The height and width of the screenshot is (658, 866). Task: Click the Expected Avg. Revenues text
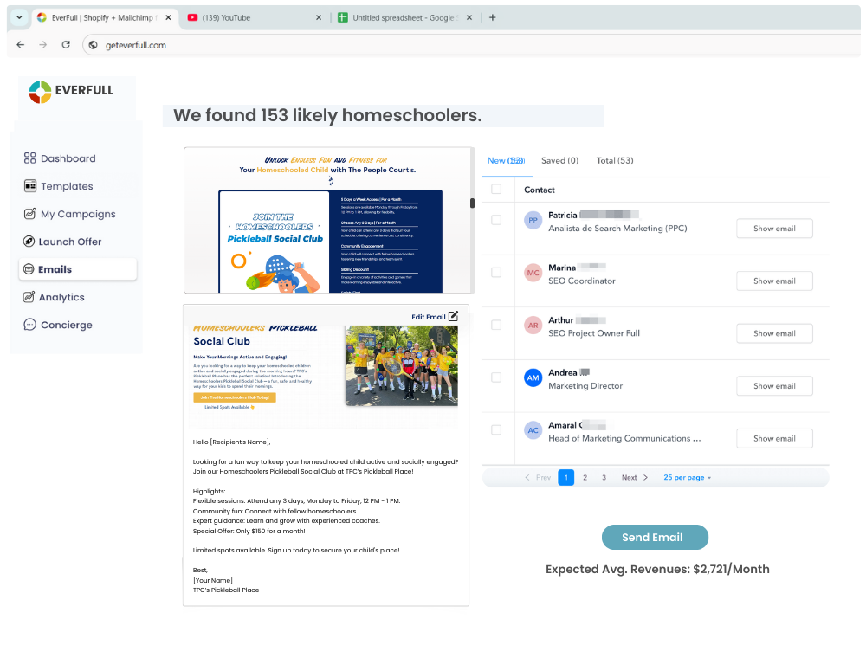pyautogui.click(x=657, y=569)
